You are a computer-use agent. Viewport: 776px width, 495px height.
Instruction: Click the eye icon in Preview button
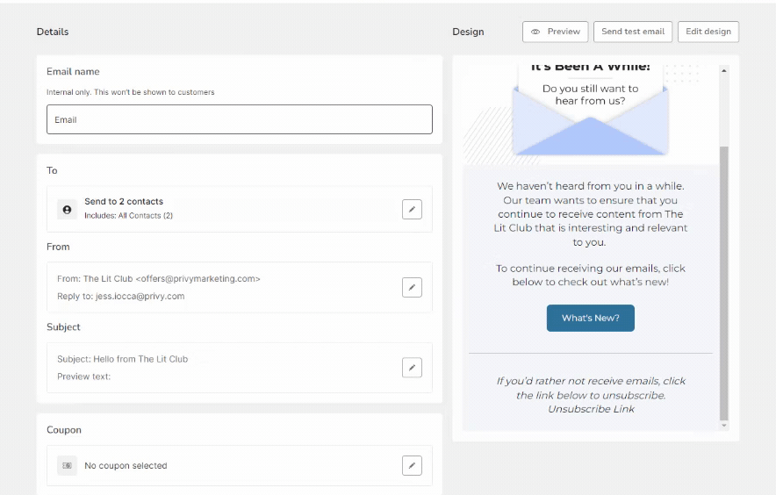(x=535, y=32)
